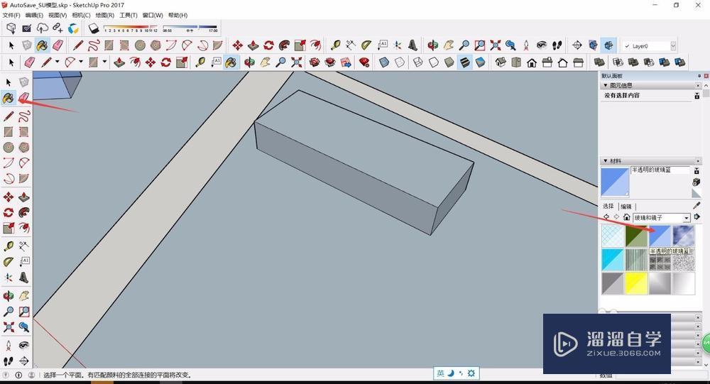710x384 pixels.
Task: Click the cloud upload Share Model icon
Action: pyautogui.click(x=42, y=28)
